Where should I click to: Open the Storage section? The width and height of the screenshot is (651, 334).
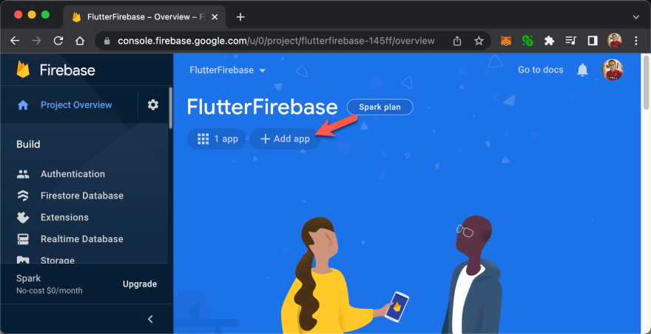coord(58,260)
